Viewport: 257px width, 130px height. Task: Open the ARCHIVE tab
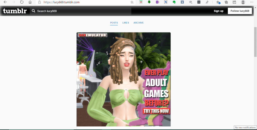[139, 23]
